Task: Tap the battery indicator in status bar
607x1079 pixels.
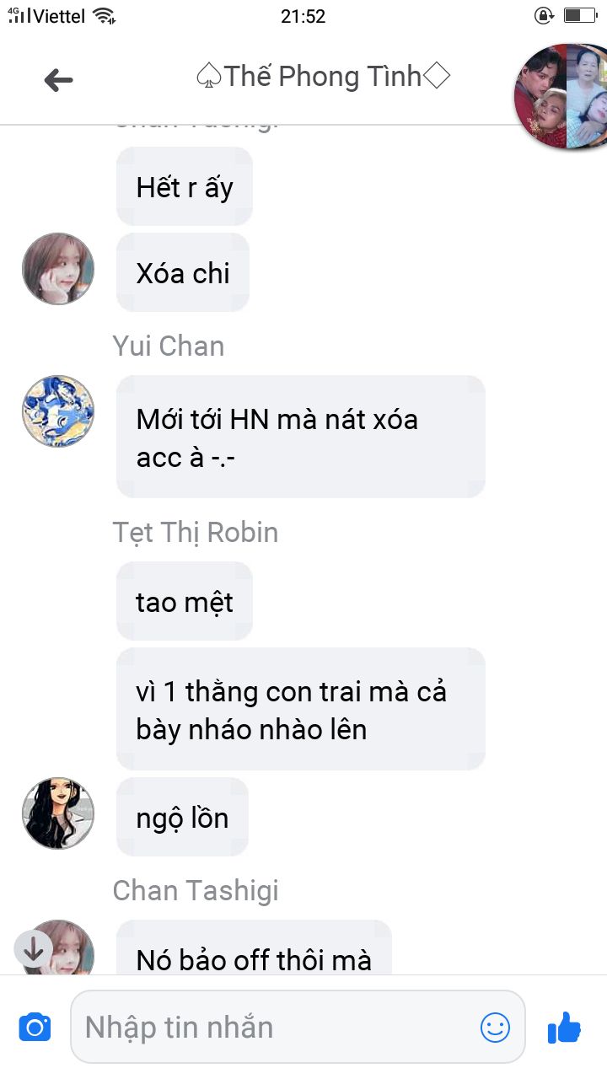Action: (x=580, y=15)
